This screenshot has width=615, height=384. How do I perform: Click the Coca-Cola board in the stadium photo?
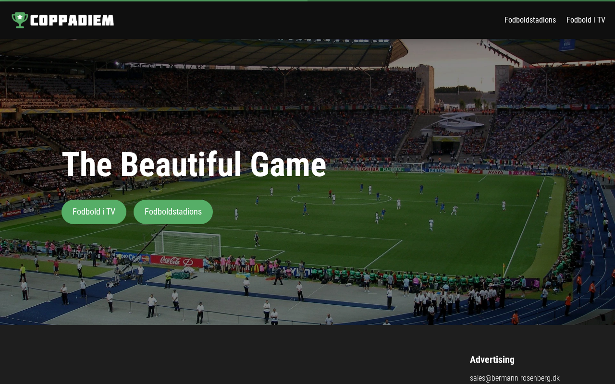coord(176,261)
